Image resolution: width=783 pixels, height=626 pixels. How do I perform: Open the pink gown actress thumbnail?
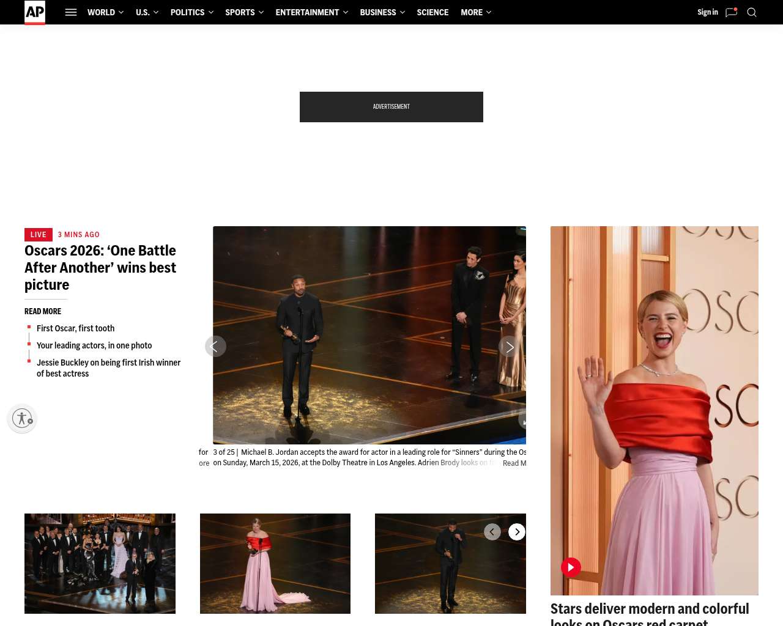(x=275, y=563)
